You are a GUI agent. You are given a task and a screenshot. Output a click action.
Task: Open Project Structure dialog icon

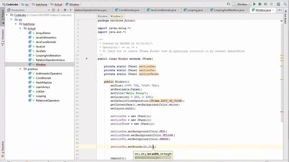click(278, 4)
